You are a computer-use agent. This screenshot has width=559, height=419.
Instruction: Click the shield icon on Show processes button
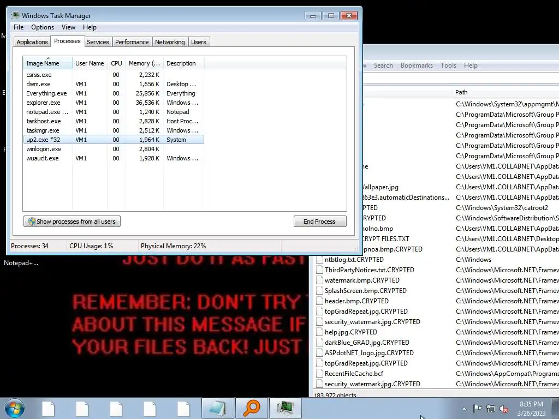32,222
